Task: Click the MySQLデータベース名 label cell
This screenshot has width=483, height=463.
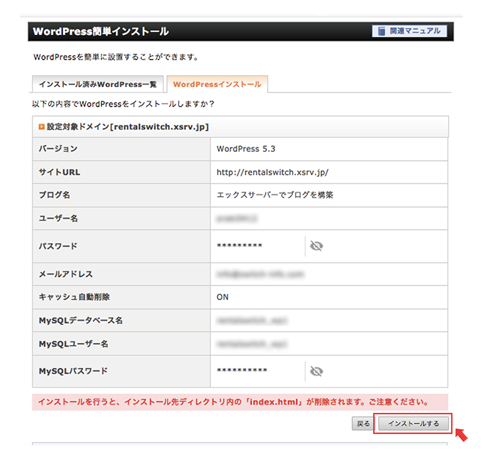Action: (x=121, y=320)
